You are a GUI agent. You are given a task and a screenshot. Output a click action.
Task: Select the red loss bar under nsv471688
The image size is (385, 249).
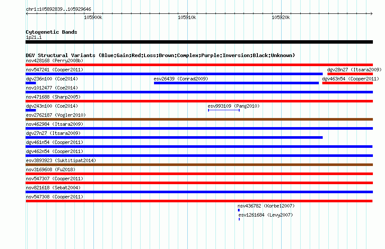tap(199, 101)
